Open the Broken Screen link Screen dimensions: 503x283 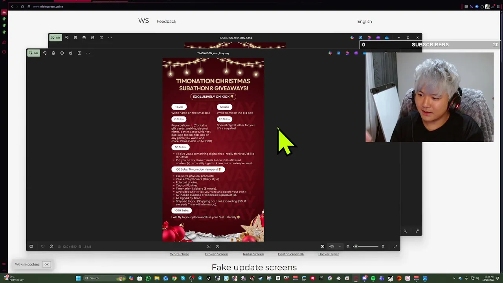point(216,254)
